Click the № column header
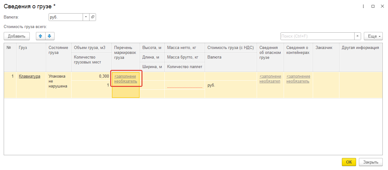Image resolution: width=388 pixels, height=170 pixels. pyautogui.click(x=10, y=57)
